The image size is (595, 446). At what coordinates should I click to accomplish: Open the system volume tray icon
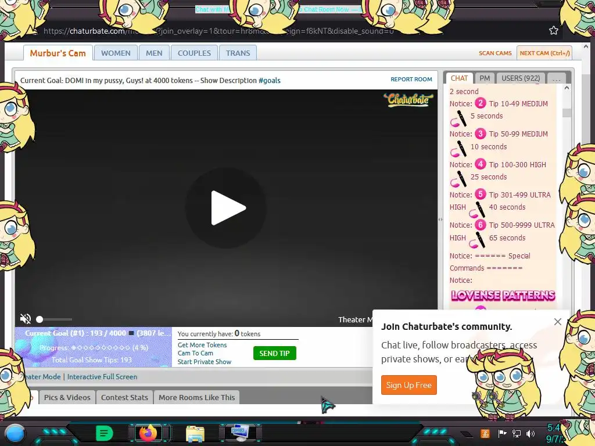pos(531,433)
